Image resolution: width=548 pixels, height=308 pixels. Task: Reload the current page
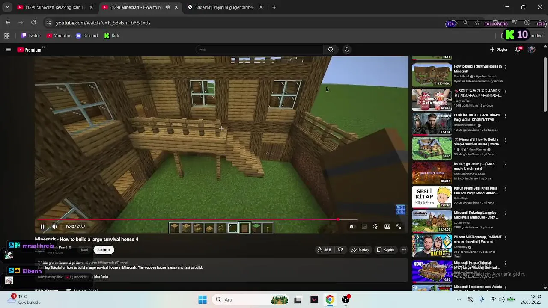click(x=33, y=23)
